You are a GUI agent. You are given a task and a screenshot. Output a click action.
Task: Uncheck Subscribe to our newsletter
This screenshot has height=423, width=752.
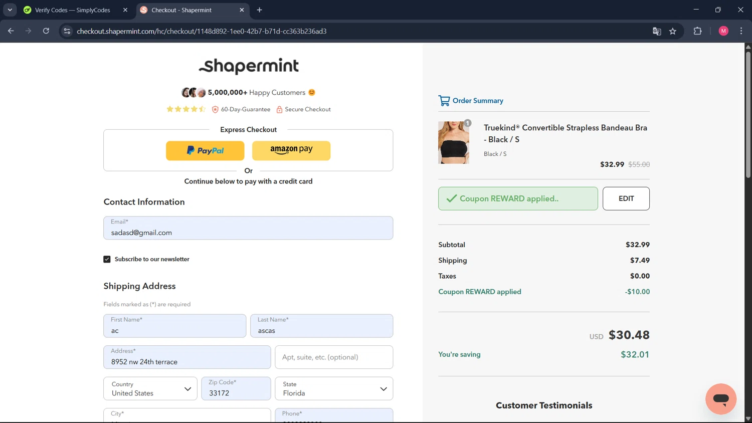click(107, 259)
